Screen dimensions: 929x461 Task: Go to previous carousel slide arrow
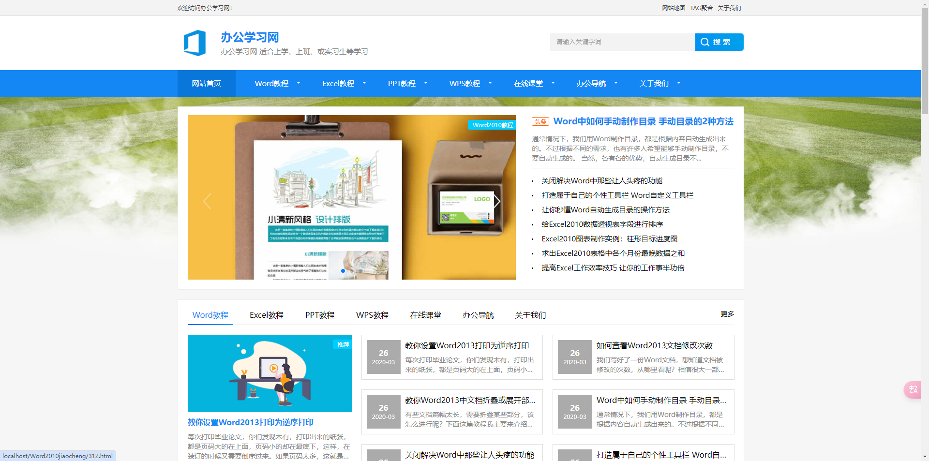pyautogui.click(x=207, y=201)
